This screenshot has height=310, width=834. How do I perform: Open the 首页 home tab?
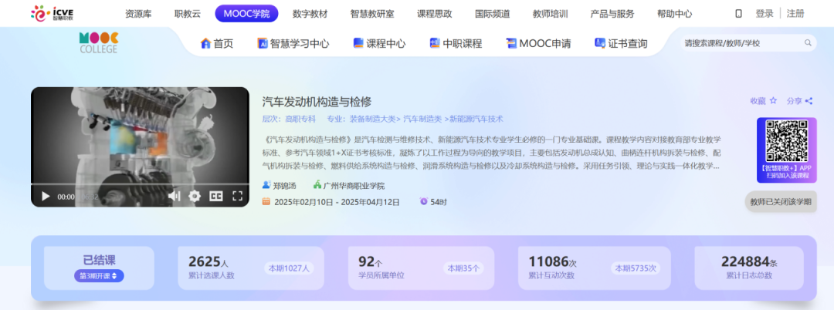216,43
